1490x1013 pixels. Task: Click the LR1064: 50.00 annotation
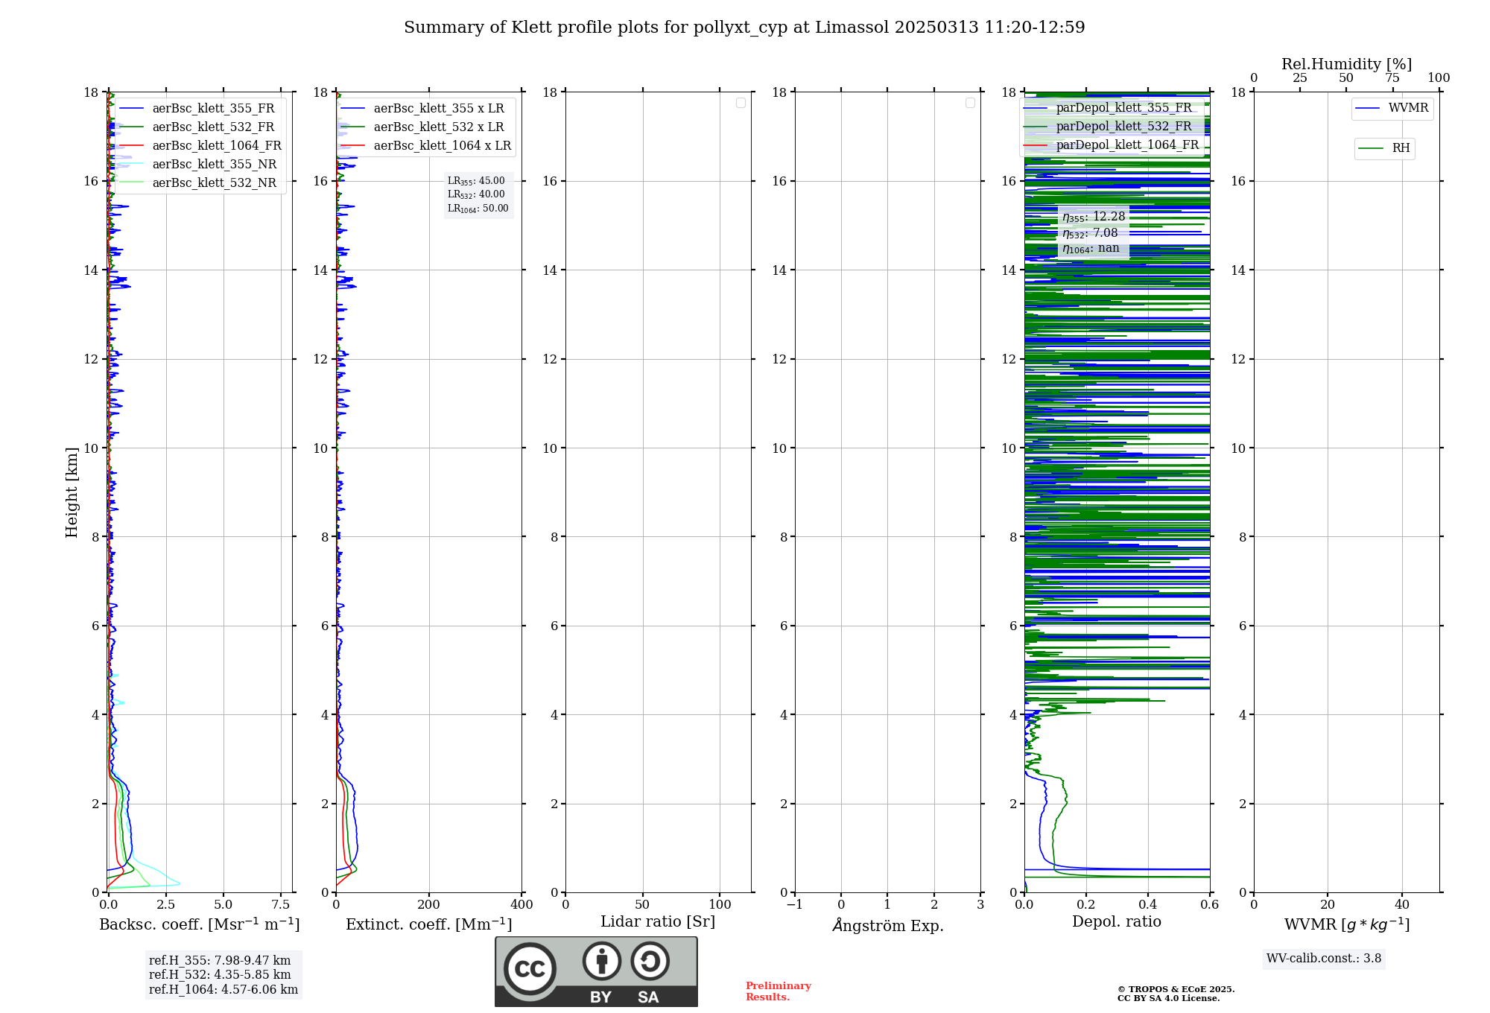(478, 209)
